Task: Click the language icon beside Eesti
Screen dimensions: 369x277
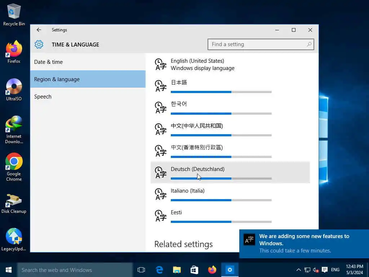Action: 160,216
